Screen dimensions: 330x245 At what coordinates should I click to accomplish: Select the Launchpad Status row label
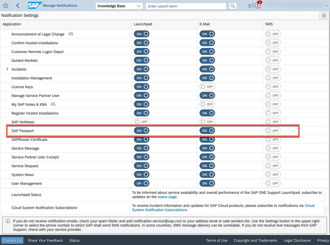26,195
